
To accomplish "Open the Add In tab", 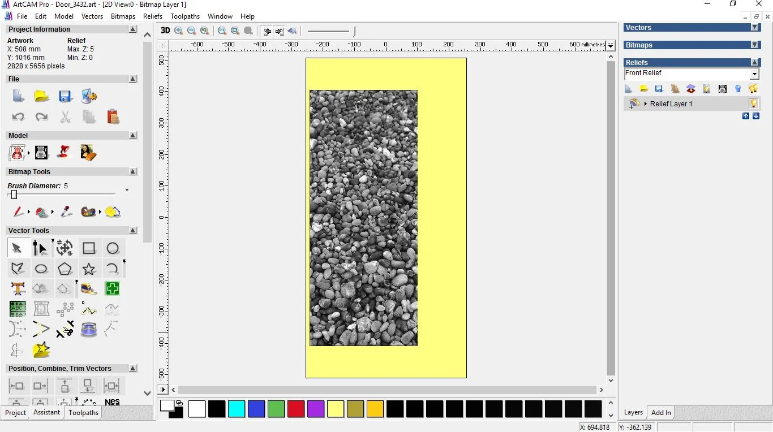I will click(x=660, y=413).
